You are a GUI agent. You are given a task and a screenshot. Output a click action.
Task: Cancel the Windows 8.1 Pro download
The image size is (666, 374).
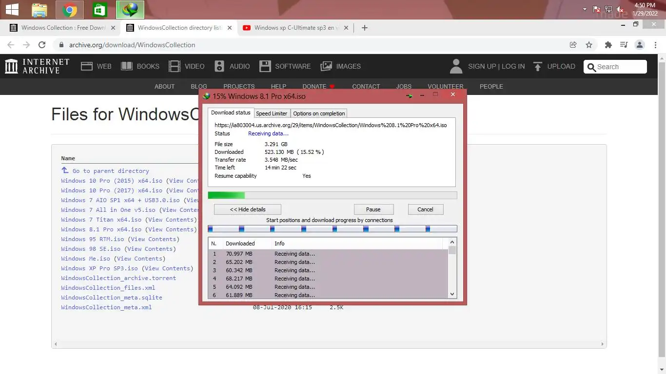[425, 209]
